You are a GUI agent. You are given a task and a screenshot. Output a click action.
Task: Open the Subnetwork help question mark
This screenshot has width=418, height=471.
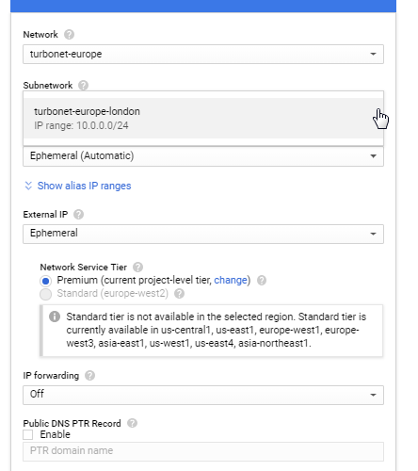83,86
